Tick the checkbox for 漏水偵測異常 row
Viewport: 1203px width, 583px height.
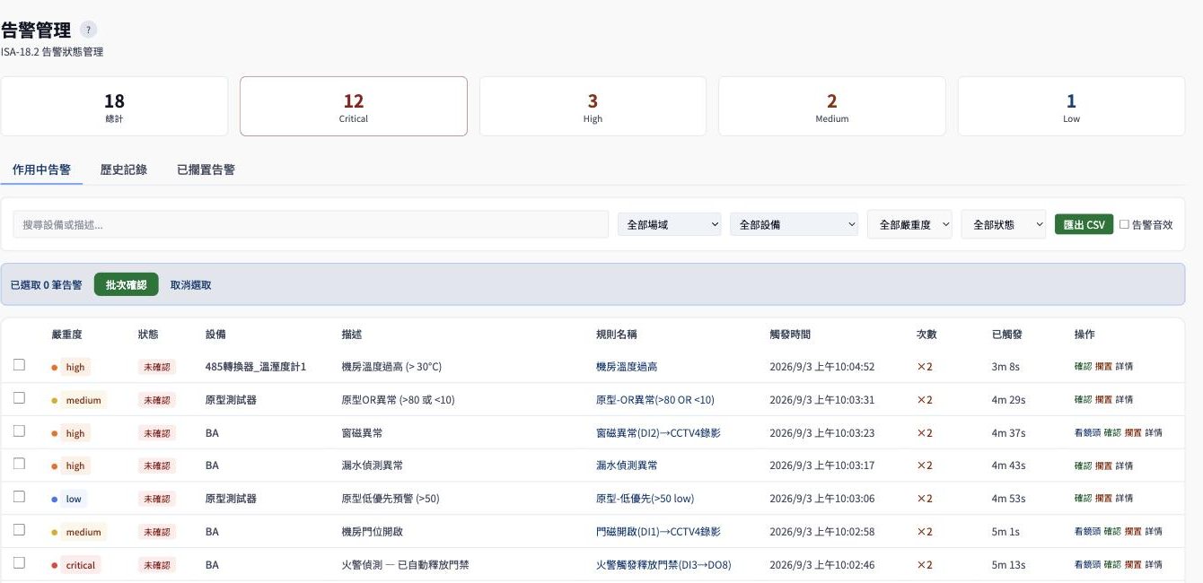[x=19, y=464]
